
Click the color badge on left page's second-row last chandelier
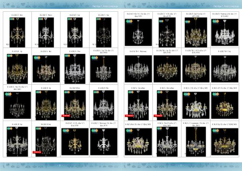95,58
